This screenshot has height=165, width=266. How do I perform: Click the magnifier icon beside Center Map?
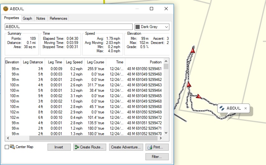point(12,147)
